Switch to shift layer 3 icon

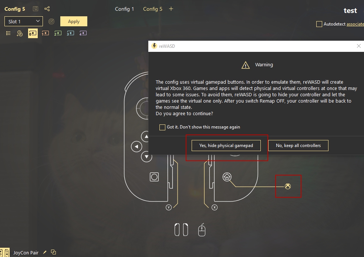pyautogui.click(x=70, y=33)
